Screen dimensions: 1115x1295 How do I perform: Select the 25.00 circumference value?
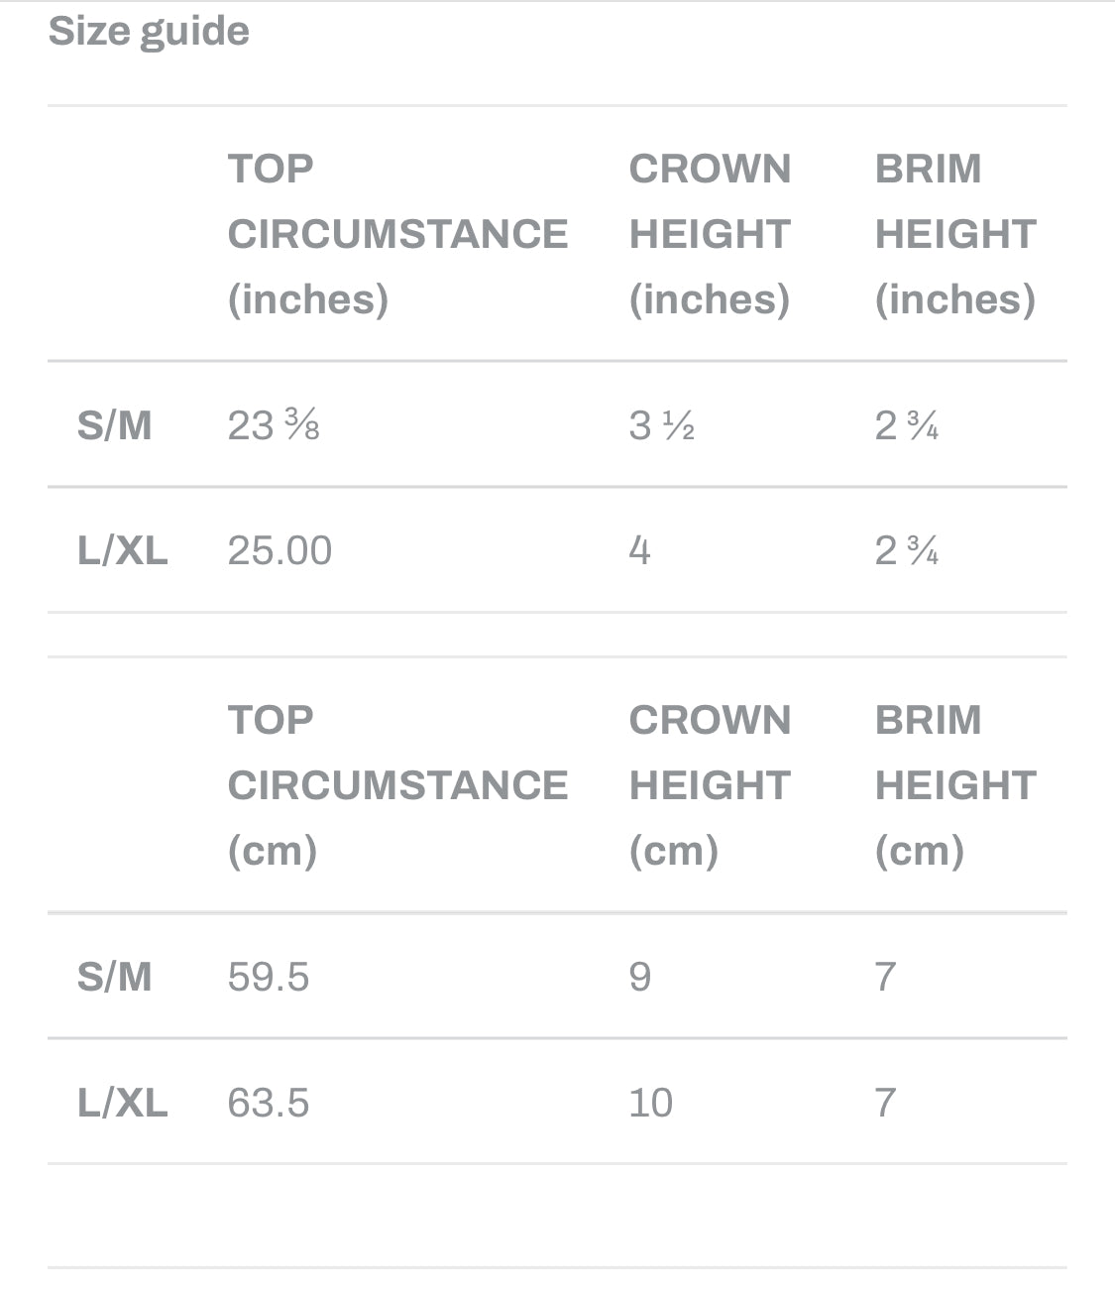click(279, 550)
